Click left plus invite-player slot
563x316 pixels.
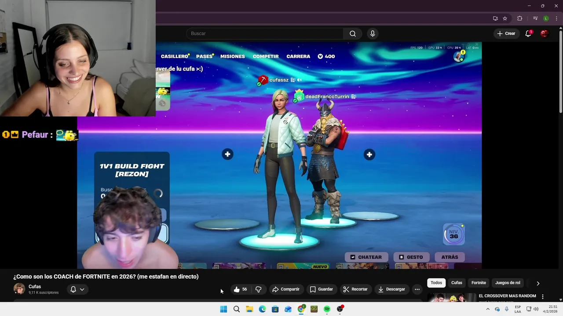click(x=227, y=154)
